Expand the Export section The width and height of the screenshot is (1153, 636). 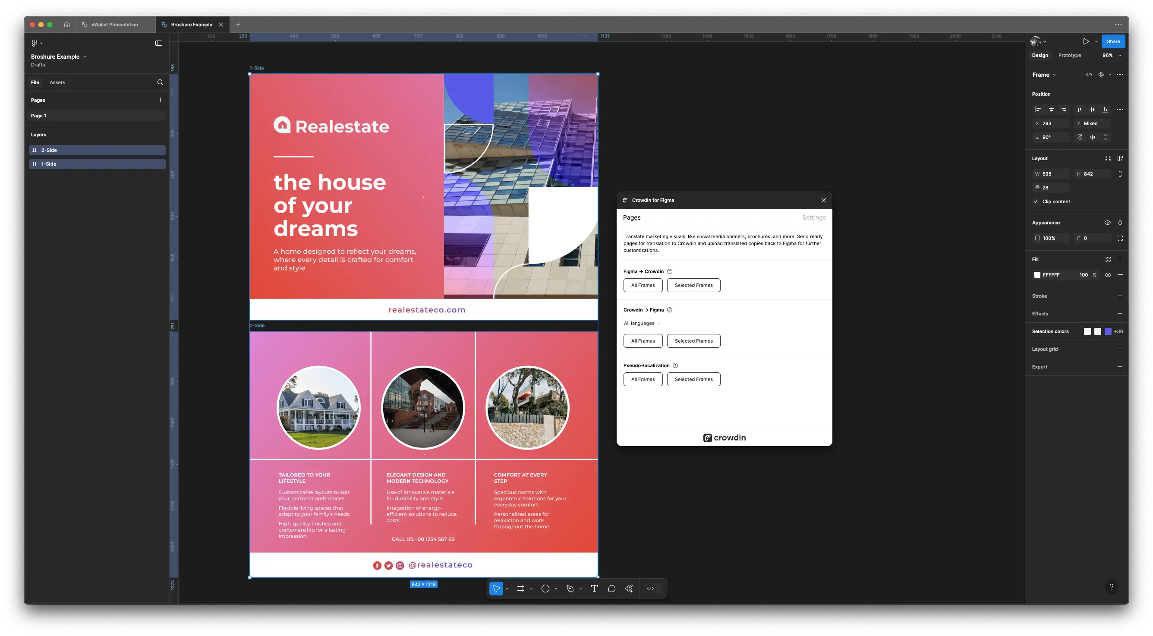click(x=1040, y=367)
